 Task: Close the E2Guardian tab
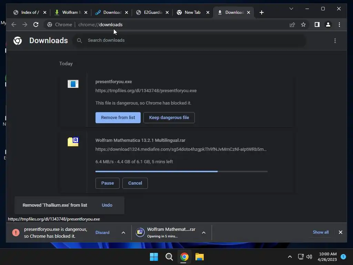point(167,12)
